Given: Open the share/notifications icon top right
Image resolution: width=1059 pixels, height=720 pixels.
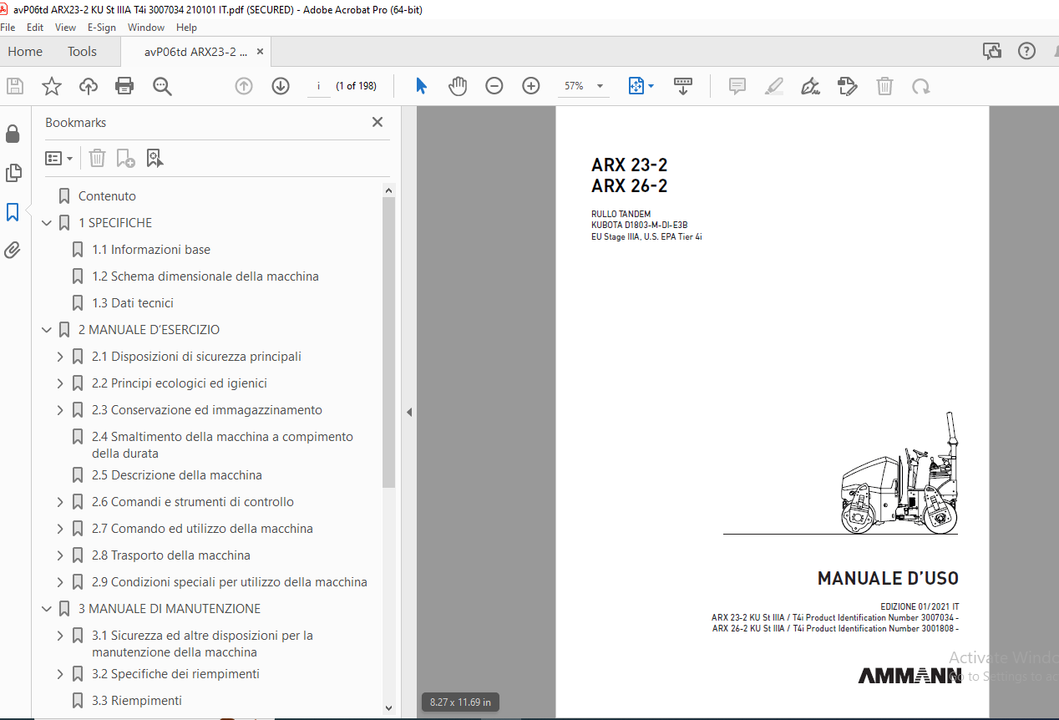Looking at the screenshot, I should point(992,51).
